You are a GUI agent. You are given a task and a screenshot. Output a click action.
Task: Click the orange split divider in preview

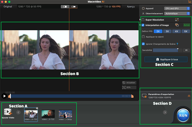69,50
